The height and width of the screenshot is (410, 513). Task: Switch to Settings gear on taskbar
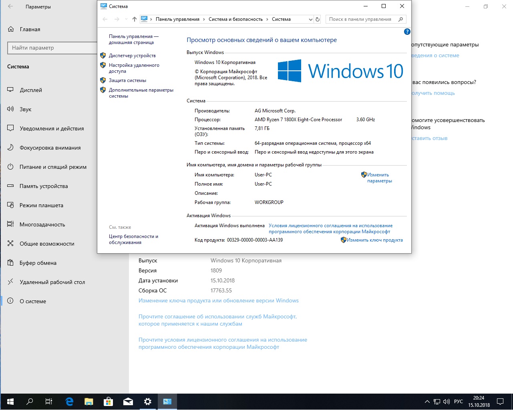click(148, 402)
